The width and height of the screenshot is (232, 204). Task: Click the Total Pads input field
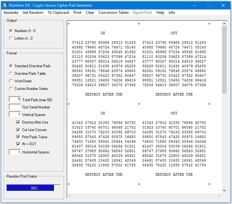(15, 99)
